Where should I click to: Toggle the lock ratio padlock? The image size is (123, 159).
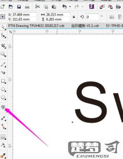coord(74,17)
